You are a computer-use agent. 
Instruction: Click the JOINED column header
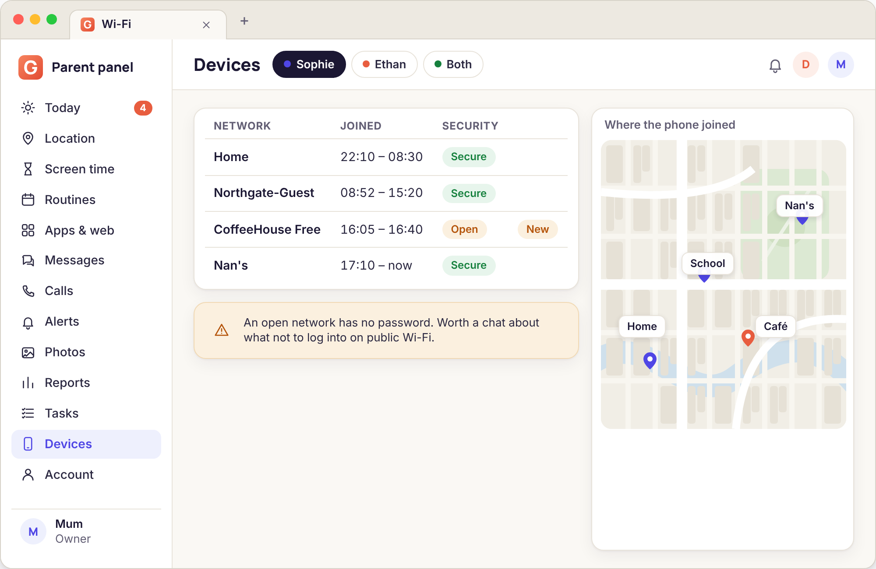[x=361, y=126]
